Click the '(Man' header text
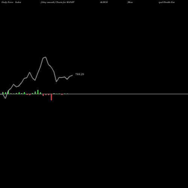This screenshot has width=188, height=188. 130,2
